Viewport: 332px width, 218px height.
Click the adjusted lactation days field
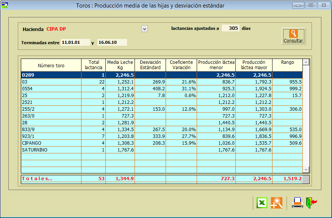click(x=230, y=28)
